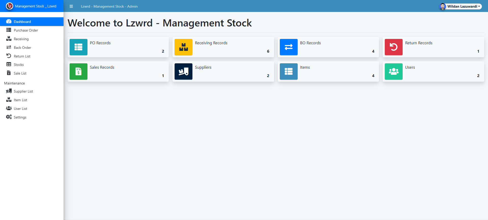The width and height of the screenshot is (488, 220).
Task: Open Settings under Maintenance
Action: [x=20, y=117]
